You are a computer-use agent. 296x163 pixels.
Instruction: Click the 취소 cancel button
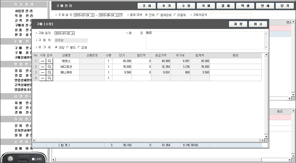(x=258, y=24)
